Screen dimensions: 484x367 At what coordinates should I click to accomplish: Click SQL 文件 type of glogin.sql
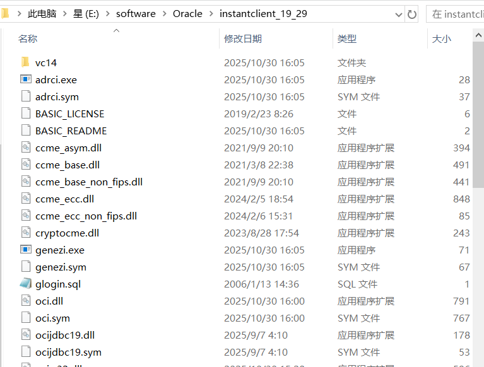coord(357,284)
